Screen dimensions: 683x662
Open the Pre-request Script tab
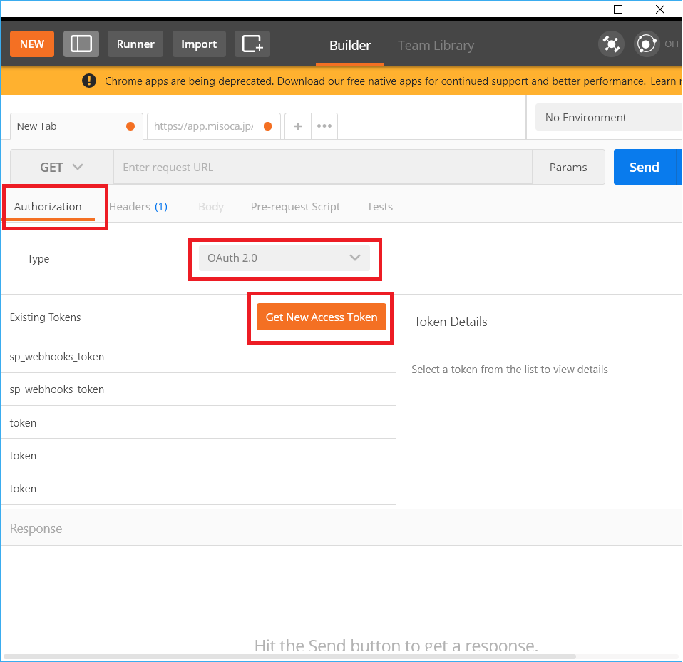tap(295, 207)
